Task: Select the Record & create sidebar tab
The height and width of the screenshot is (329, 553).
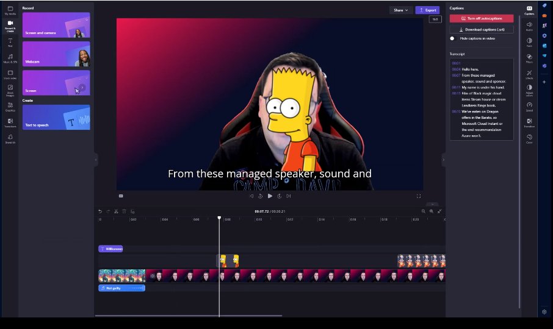Action: [10, 26]
